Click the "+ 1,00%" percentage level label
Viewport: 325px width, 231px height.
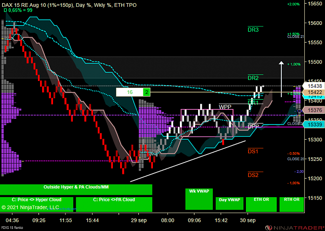pos(294,64)
